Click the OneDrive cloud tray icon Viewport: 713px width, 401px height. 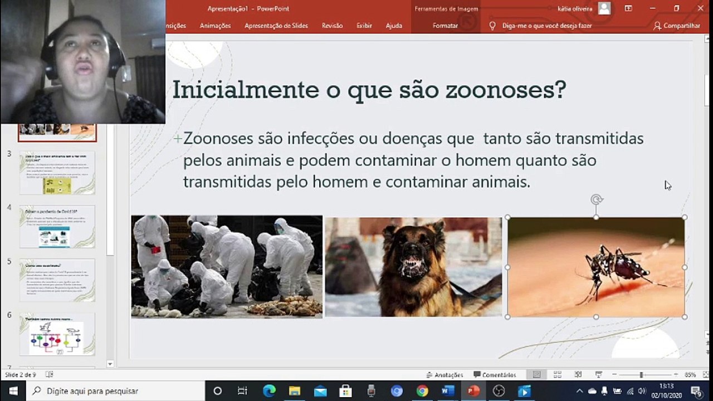[592, 391]
